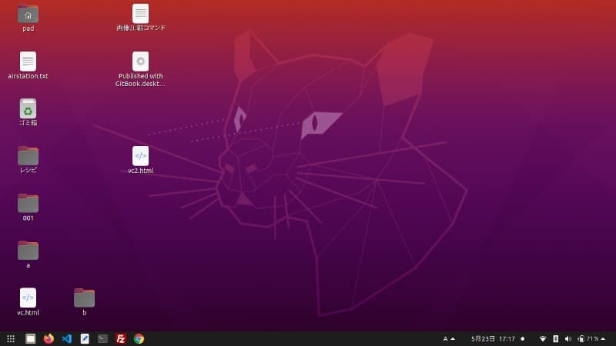Image resolution: width=616 pixels, height=346 pixels.
Task: Select the 001 folder
Action: [28, 207]
